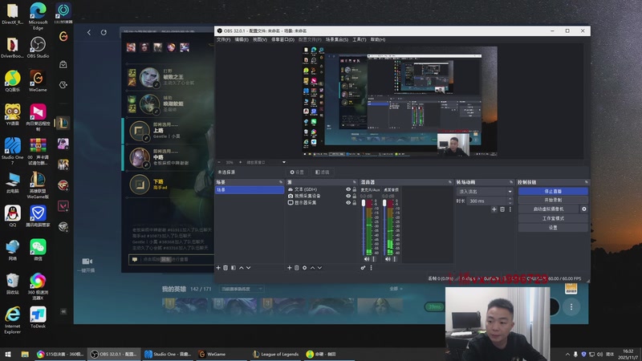
Task: Delete selected scene with trash icon
Action: pos(226,268)
